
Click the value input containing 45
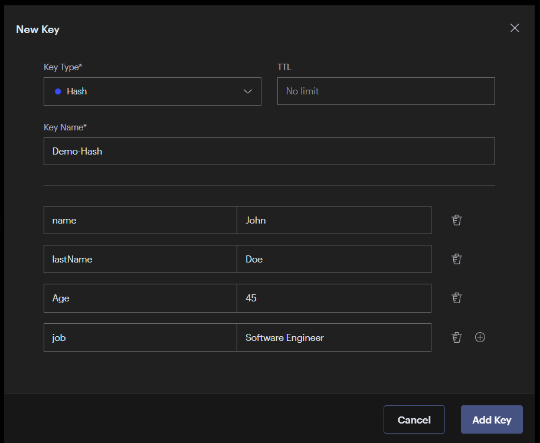point(334,298)
